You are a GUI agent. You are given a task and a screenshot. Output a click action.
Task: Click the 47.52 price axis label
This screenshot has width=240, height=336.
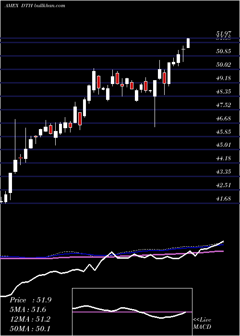(x=223, y=105)
